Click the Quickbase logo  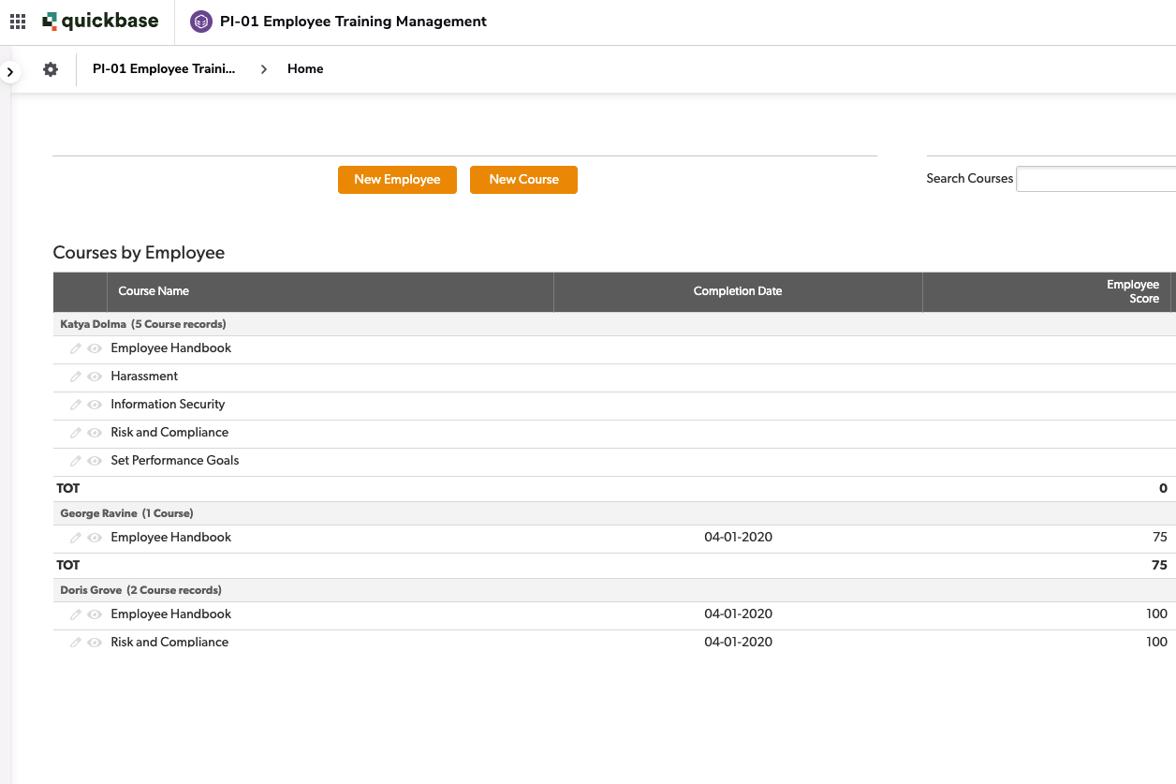point(101,21)
